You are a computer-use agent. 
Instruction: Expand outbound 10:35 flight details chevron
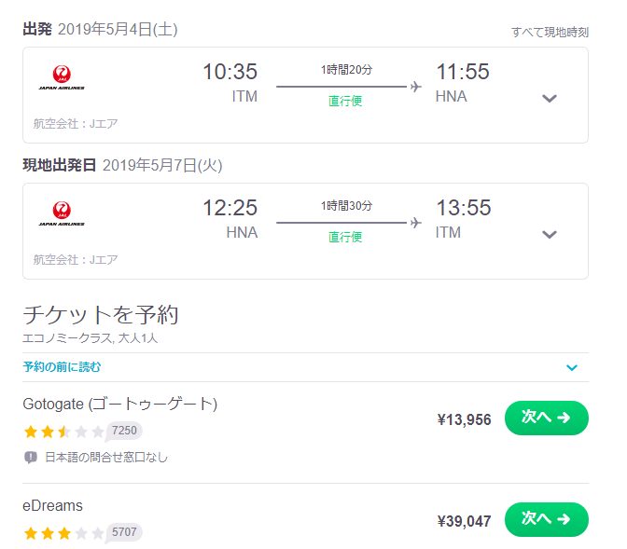click(550, 98)
